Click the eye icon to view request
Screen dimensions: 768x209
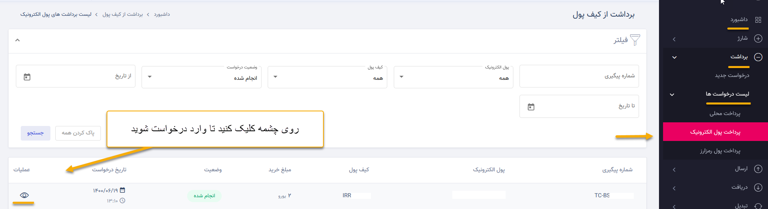[x=24, y=195]
